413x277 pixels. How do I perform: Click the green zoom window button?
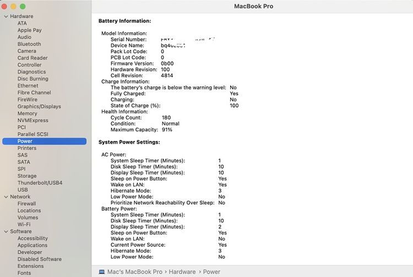point(23,6)
